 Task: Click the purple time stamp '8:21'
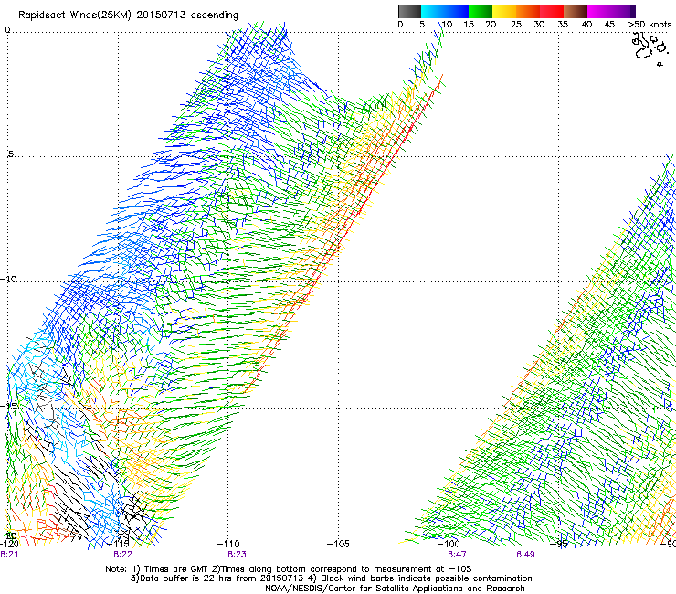[9, 555]
